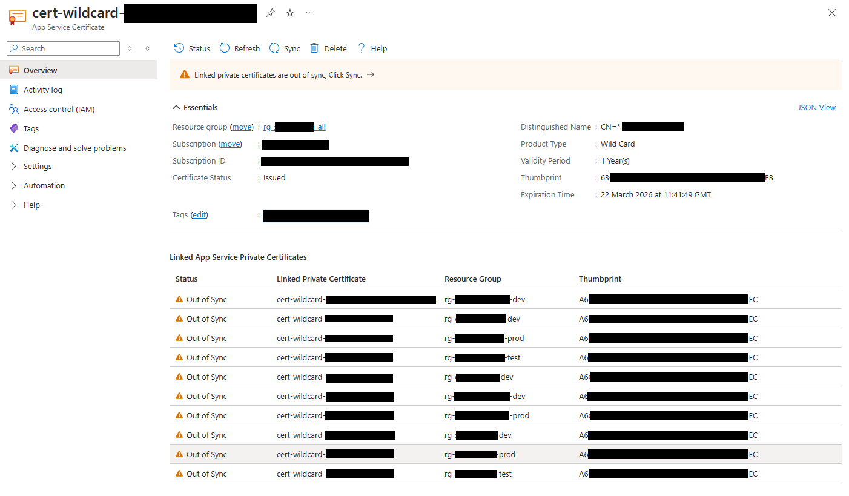This screenshot has height=496, width=849.
Task: Click the sidebar Search field
Action: 63,48
